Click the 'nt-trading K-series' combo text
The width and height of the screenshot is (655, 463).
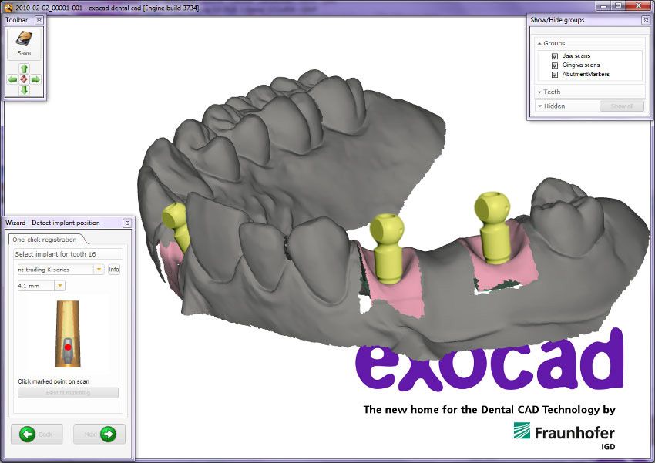coord(43,270)
